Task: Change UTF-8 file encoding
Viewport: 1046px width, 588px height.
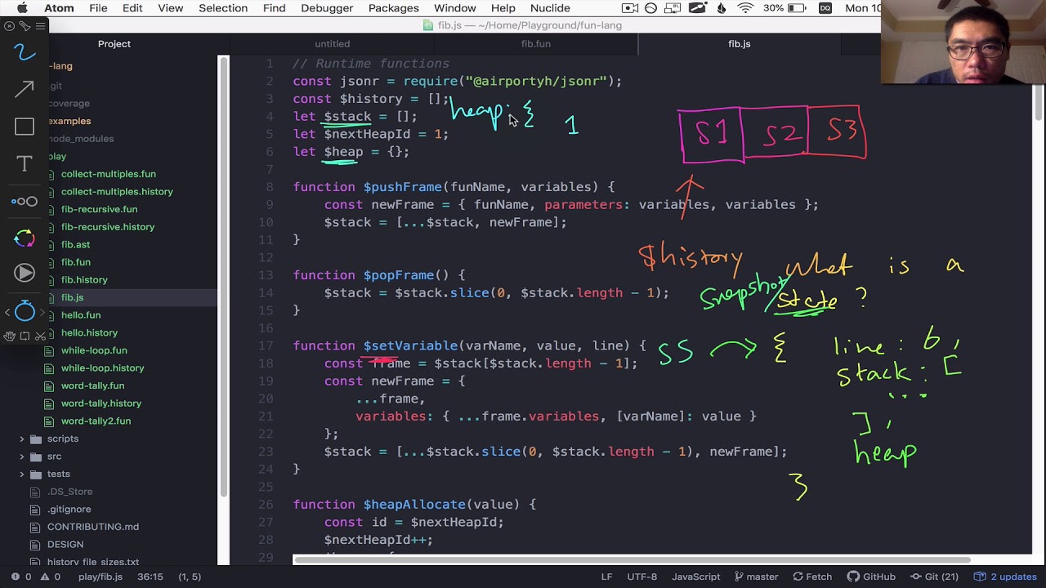Action: (641, 577)
